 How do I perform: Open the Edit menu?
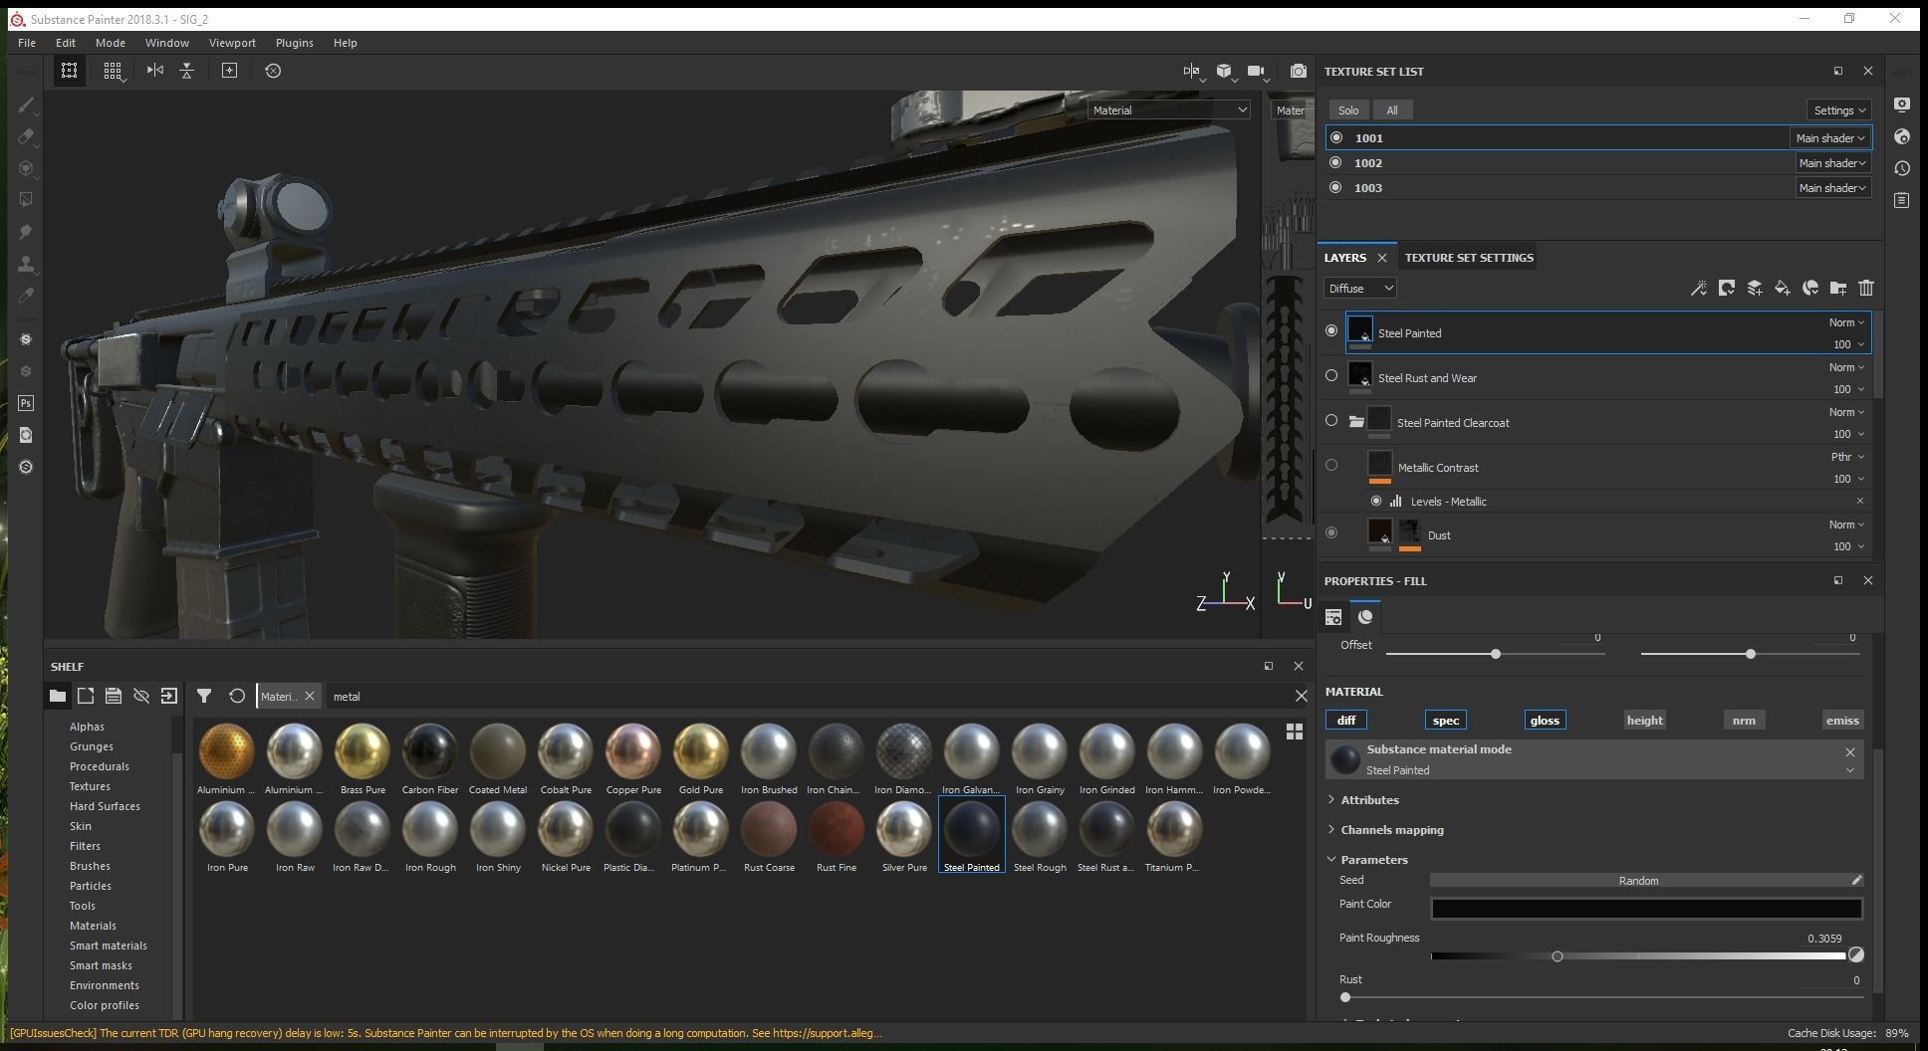(66, 43)
